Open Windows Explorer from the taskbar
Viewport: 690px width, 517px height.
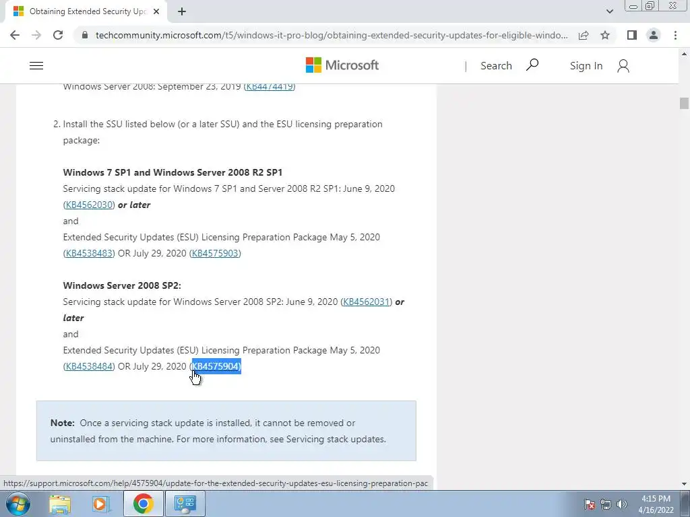[x=60, y=504]
